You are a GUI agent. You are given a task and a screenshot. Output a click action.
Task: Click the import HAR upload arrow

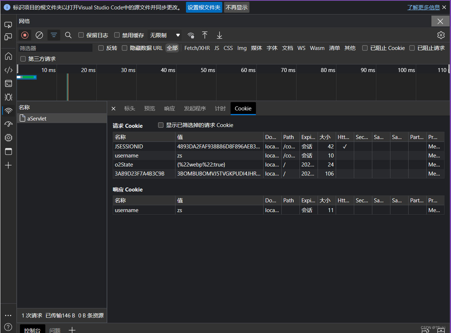(205, 35)
